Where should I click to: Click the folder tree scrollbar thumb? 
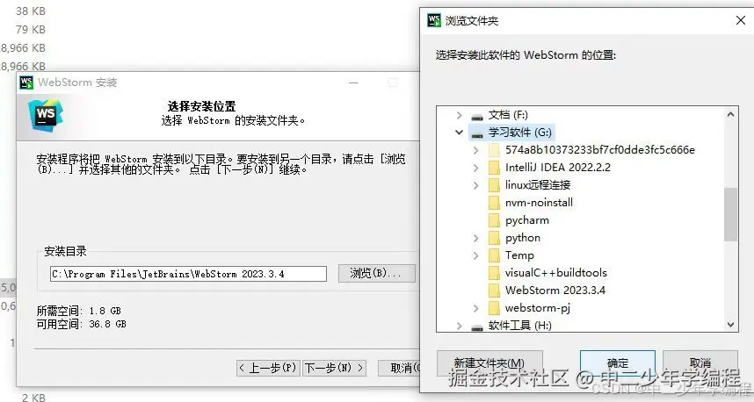730,214
